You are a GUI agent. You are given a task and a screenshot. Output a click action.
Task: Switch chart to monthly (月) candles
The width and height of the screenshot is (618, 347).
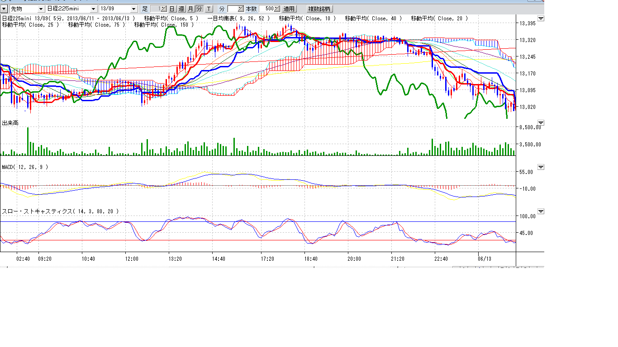tap(190, 9)
